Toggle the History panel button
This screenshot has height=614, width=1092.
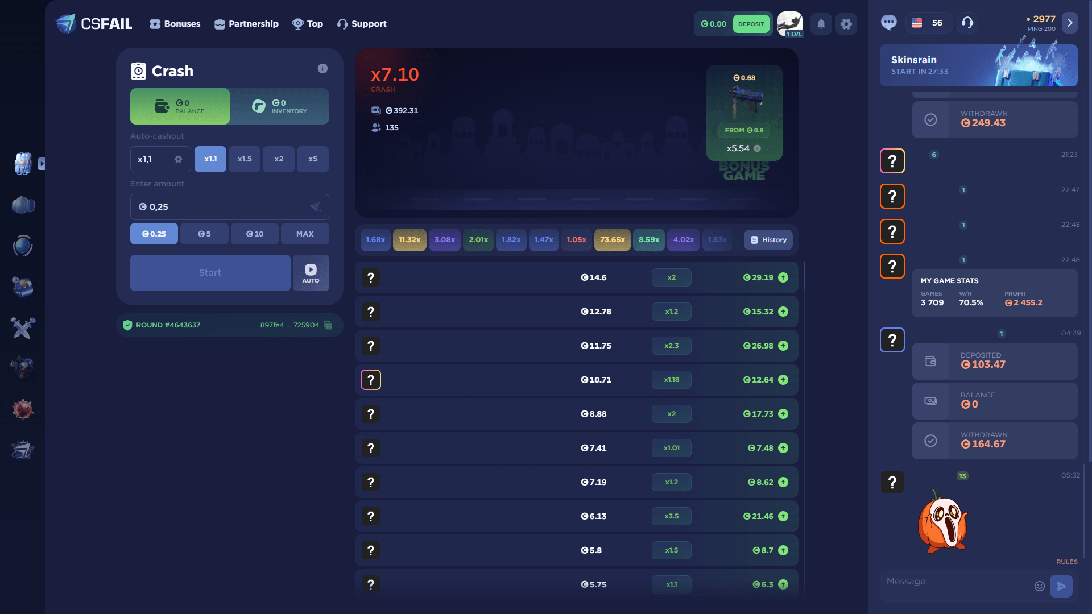pos(767,240)
